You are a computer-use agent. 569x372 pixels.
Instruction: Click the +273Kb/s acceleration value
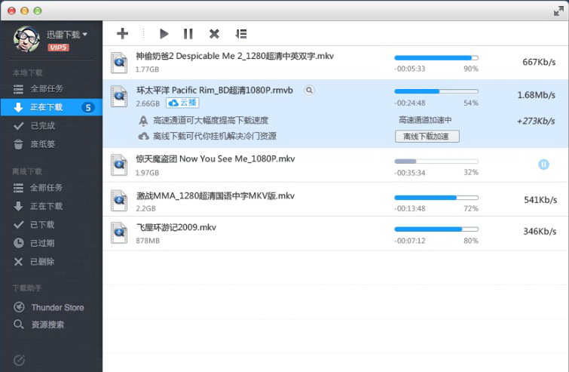536,121
